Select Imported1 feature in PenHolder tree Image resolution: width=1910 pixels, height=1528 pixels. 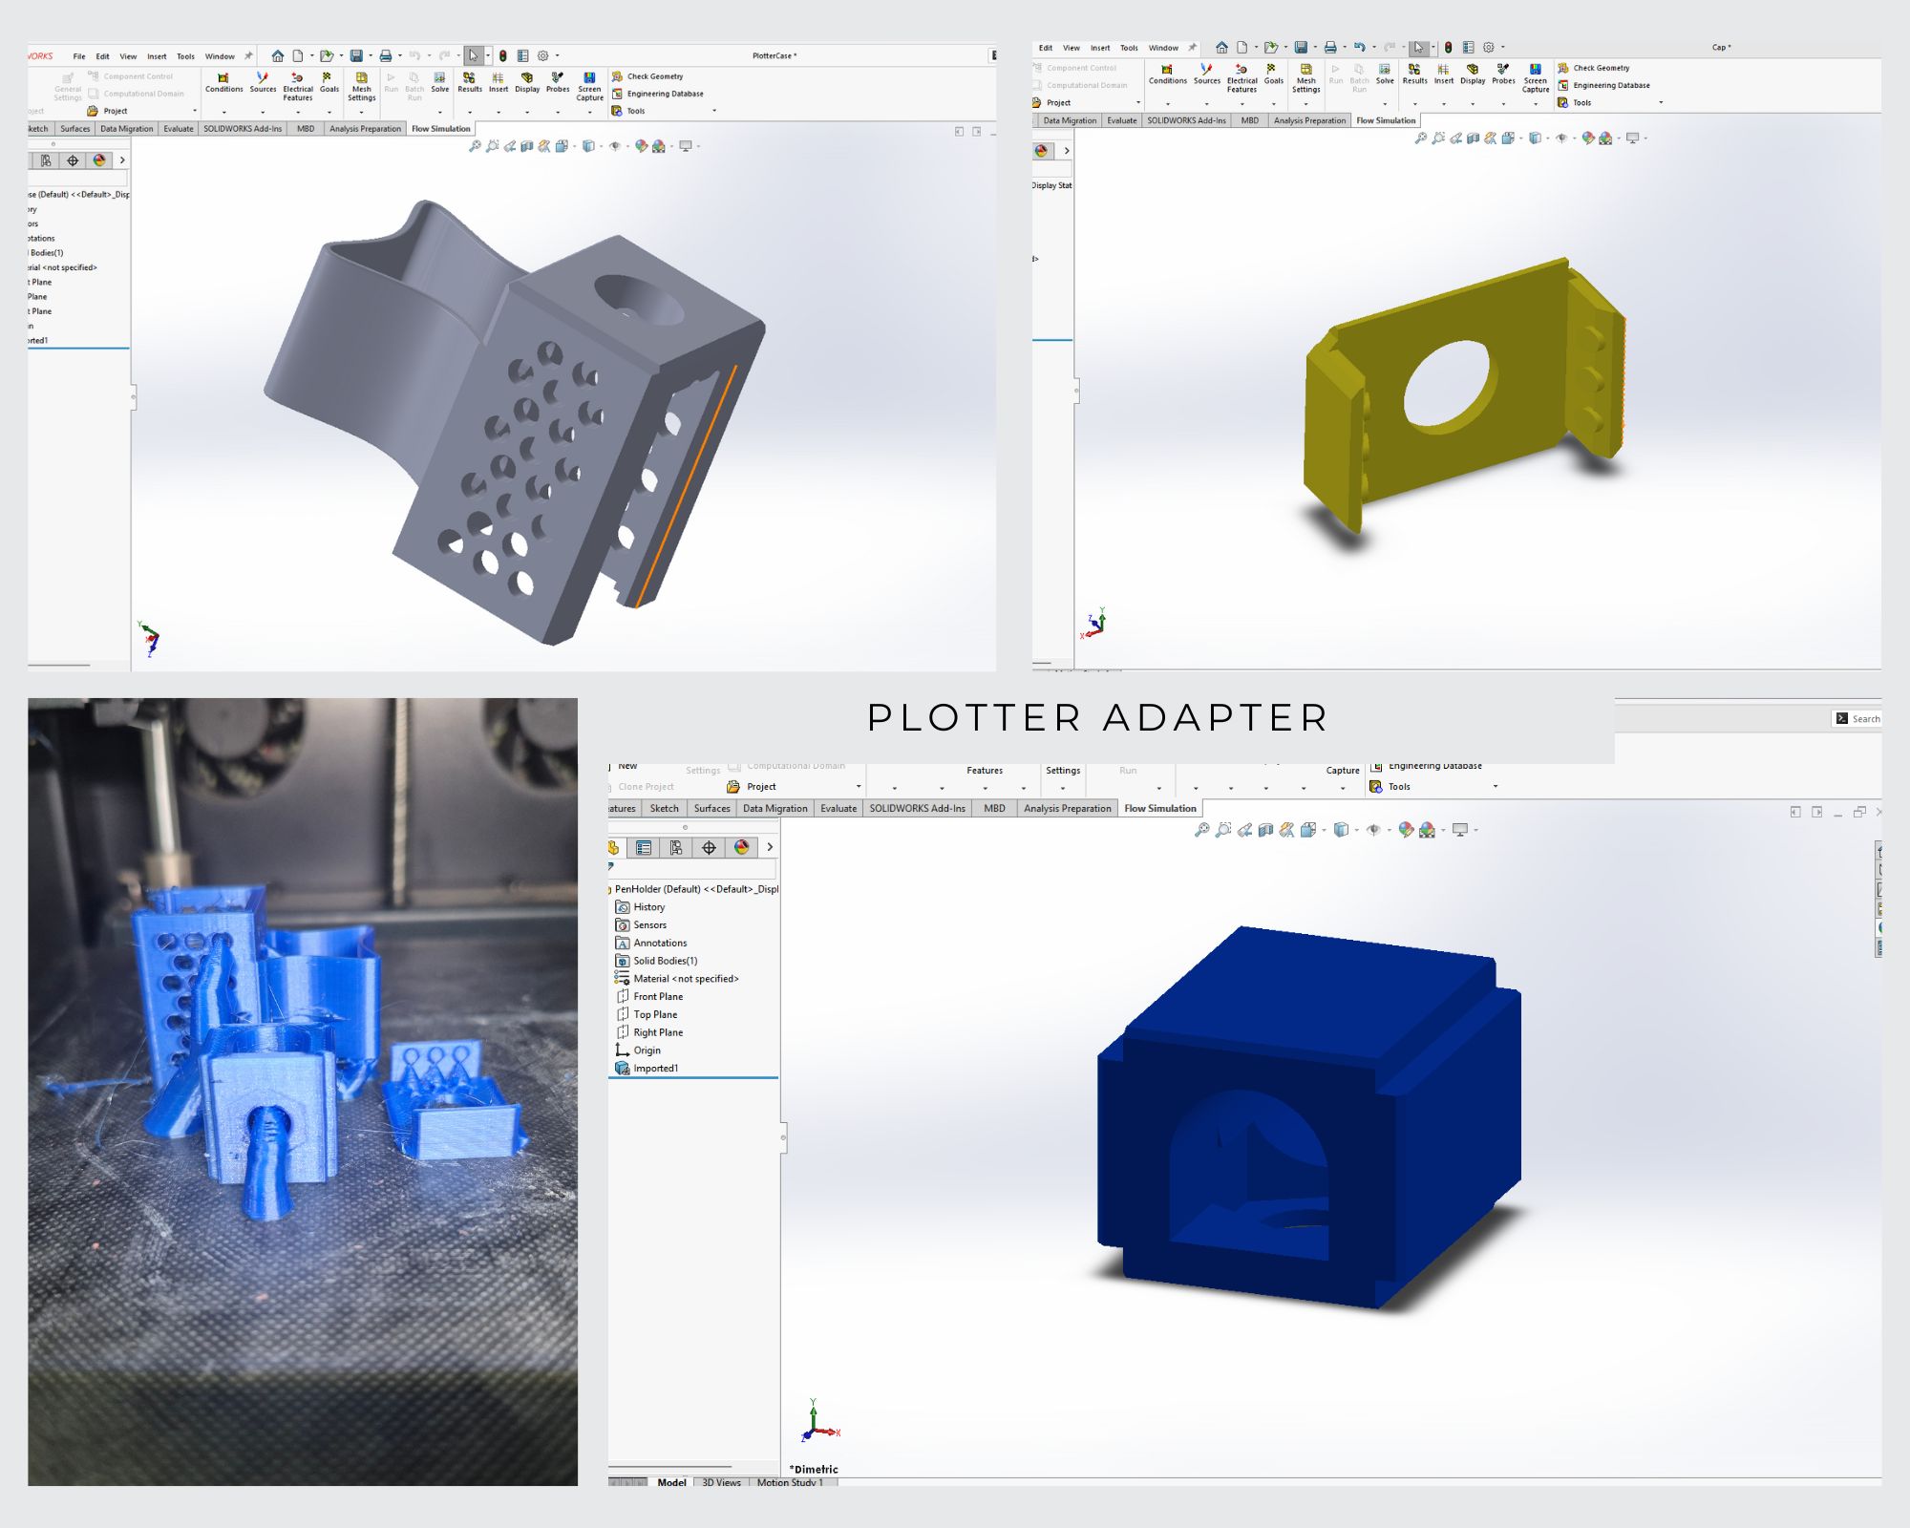(x=647, y=1068)
